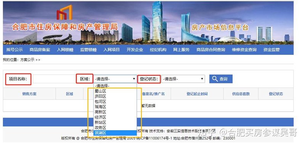This screenshot has width=305, height=145.
Task: Go to 维修资金查询 page
Action: (244, 50)
